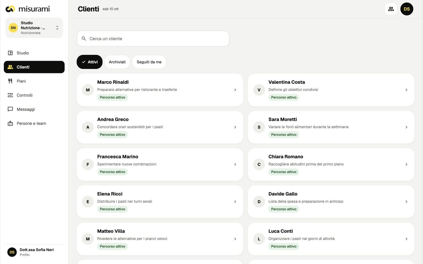Enable the Seguiti da me filter

pos(149,62)
